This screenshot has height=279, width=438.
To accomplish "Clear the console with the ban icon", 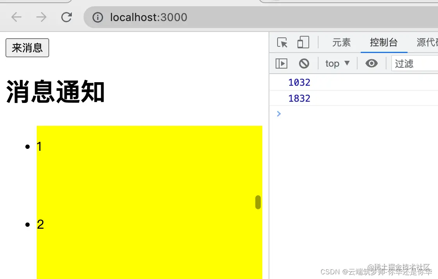I will pyautogui.click(x=304, y=64).
